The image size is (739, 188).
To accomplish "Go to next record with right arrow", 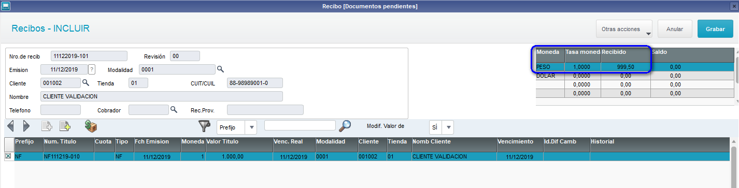I will click(x=26, y=126).
